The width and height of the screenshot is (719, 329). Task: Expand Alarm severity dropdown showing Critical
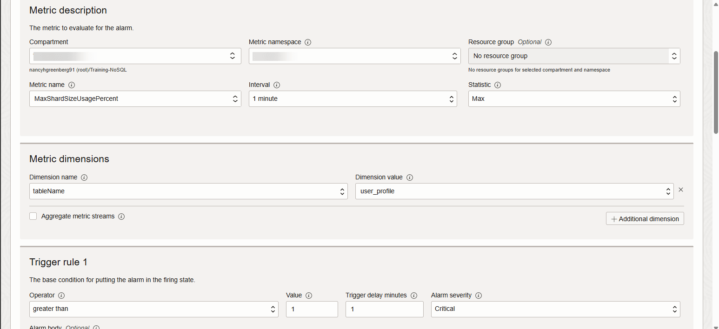click(555, 309)
